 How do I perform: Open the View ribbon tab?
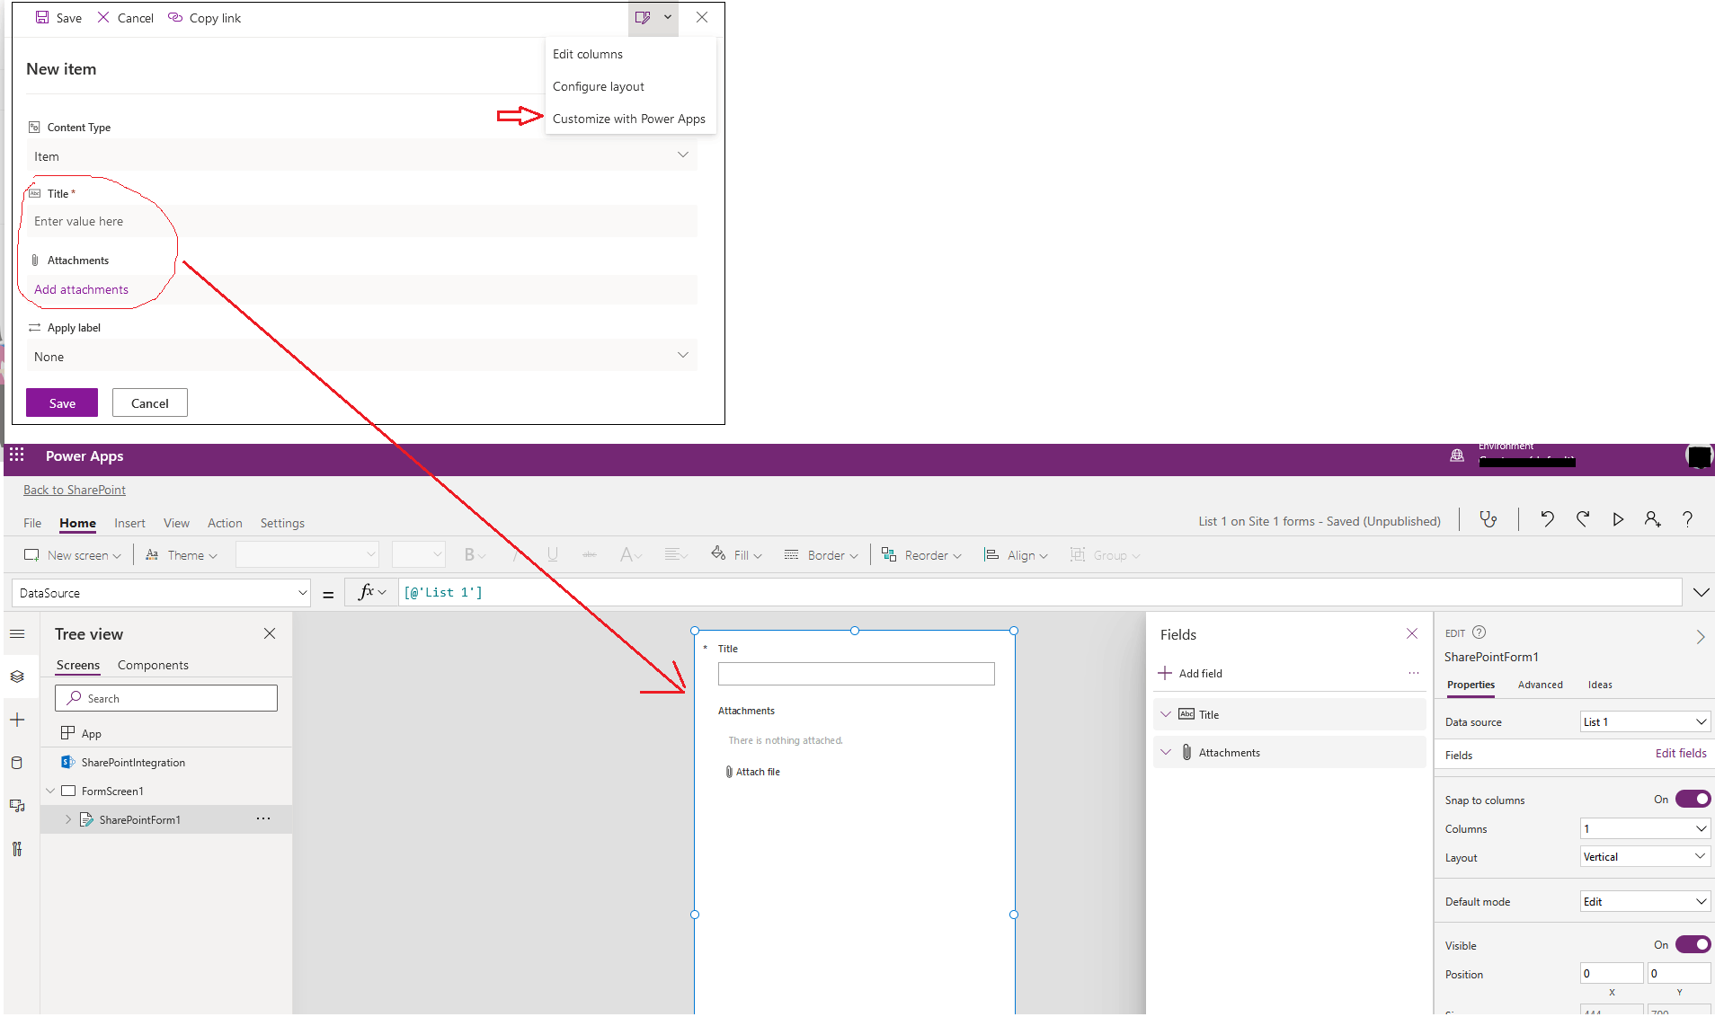point(176,523)
